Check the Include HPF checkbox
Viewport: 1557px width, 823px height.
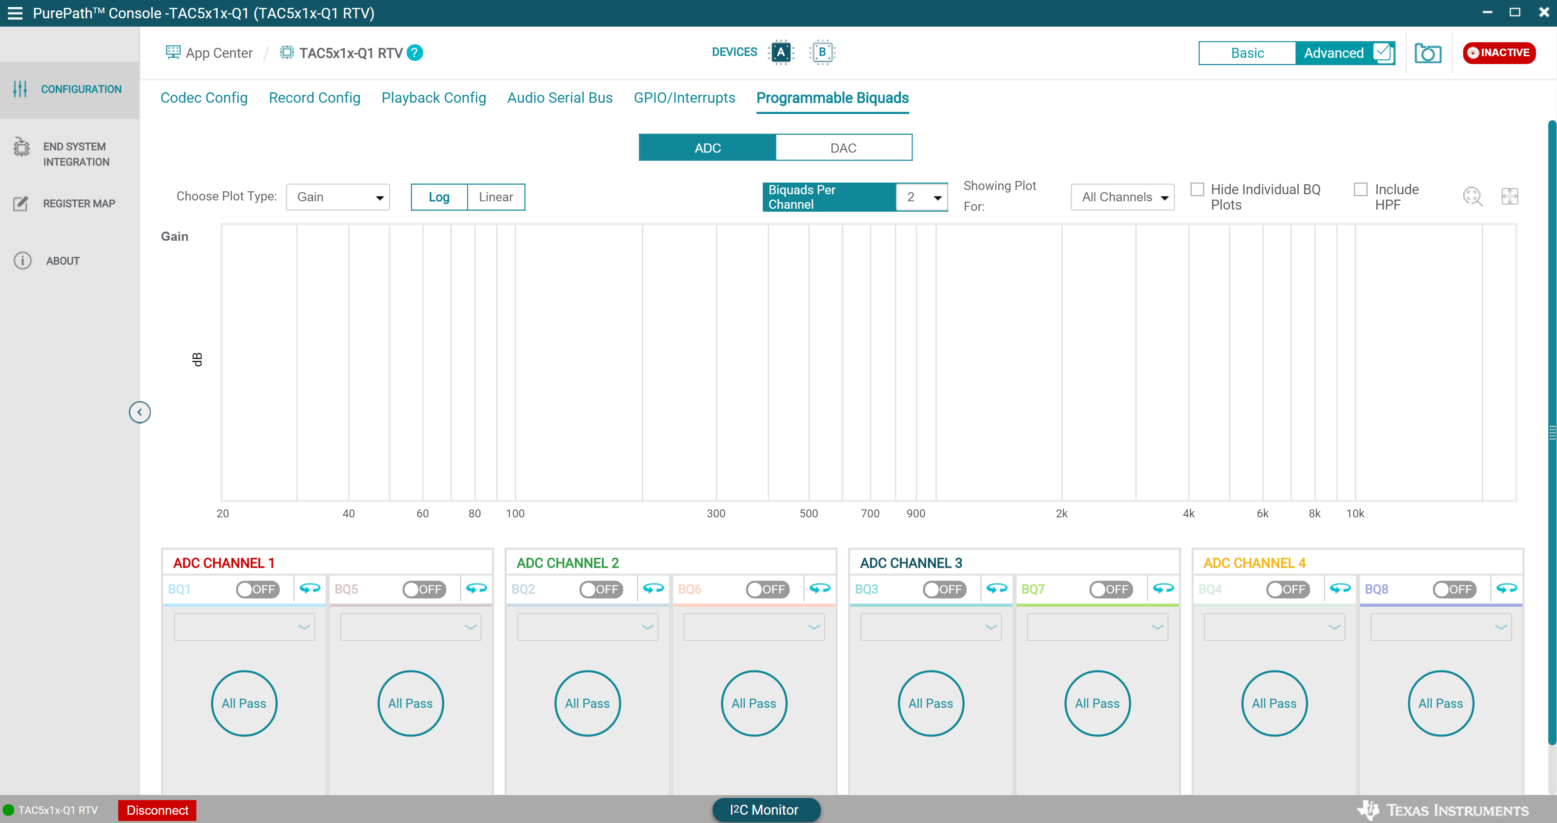(x=1361, y=190)
